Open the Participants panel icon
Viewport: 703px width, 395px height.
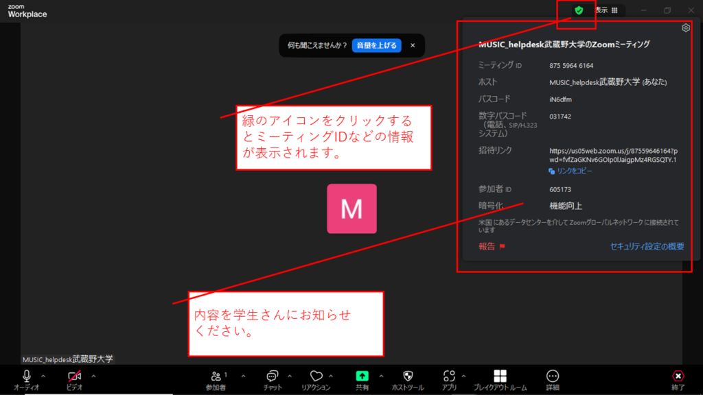tap(216, 376)
